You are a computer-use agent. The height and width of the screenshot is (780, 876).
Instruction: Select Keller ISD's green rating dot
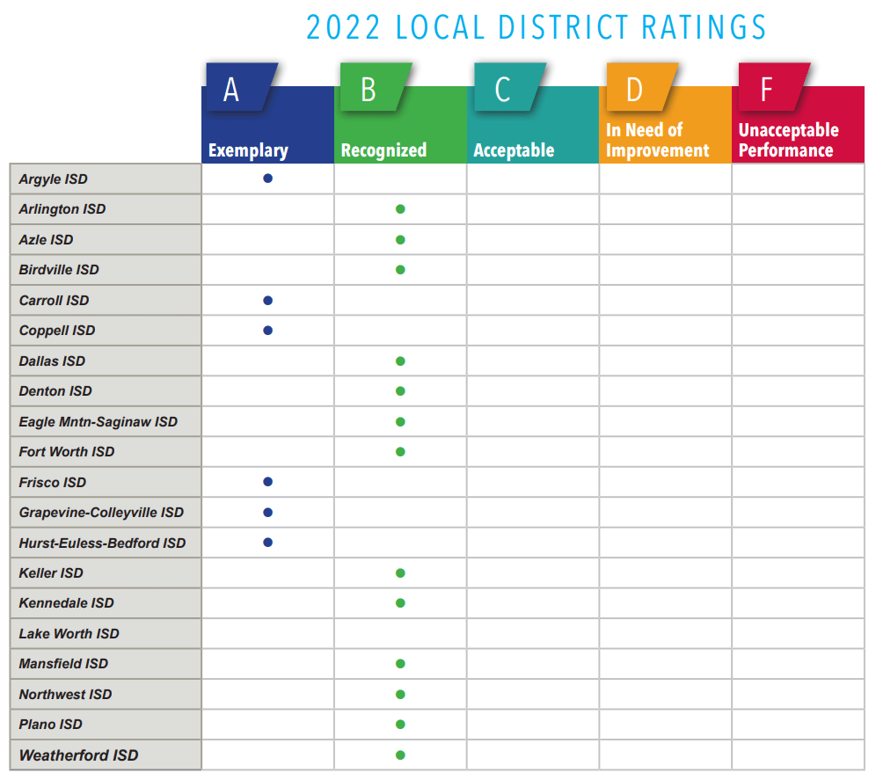point(400,572)
